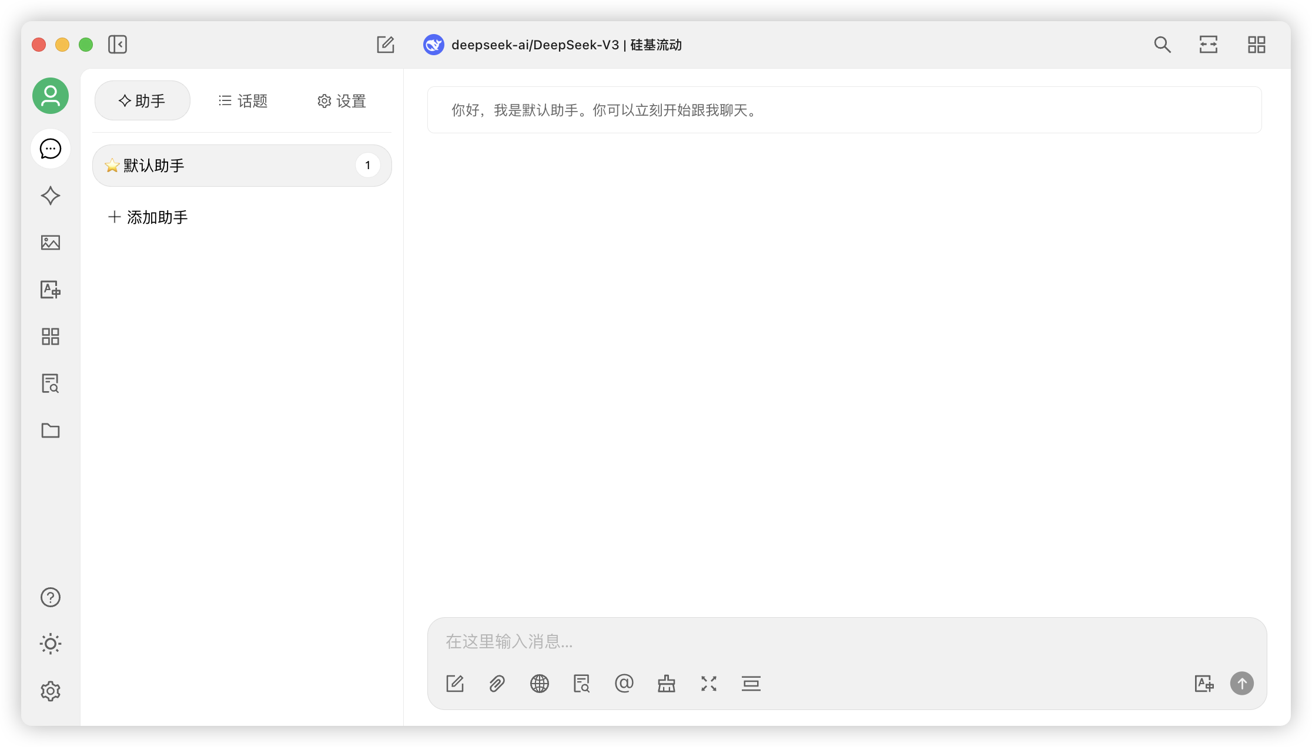
Task: Open the files folder icon in sidebar
Action: point(51,430)
